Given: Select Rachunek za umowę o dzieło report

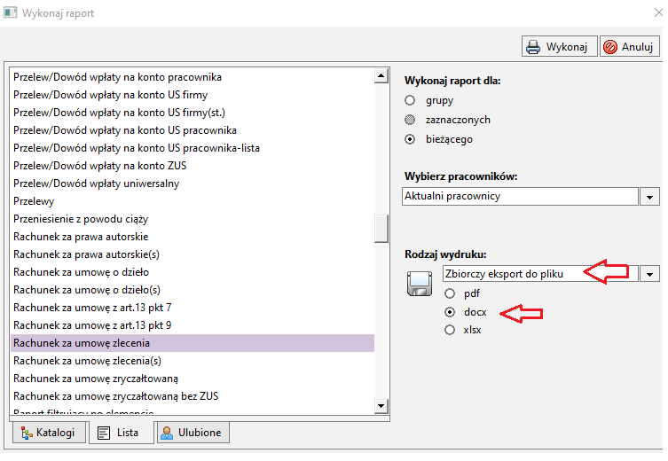Looking at the screenshot, I should tap(82, 272).
